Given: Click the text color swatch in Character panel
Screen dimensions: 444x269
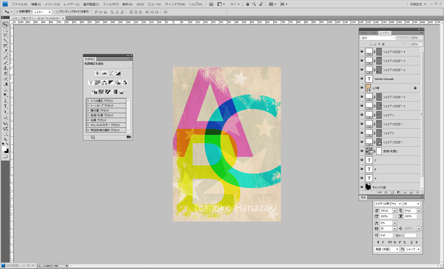Looking at the screenshot, I should point(411,236).
